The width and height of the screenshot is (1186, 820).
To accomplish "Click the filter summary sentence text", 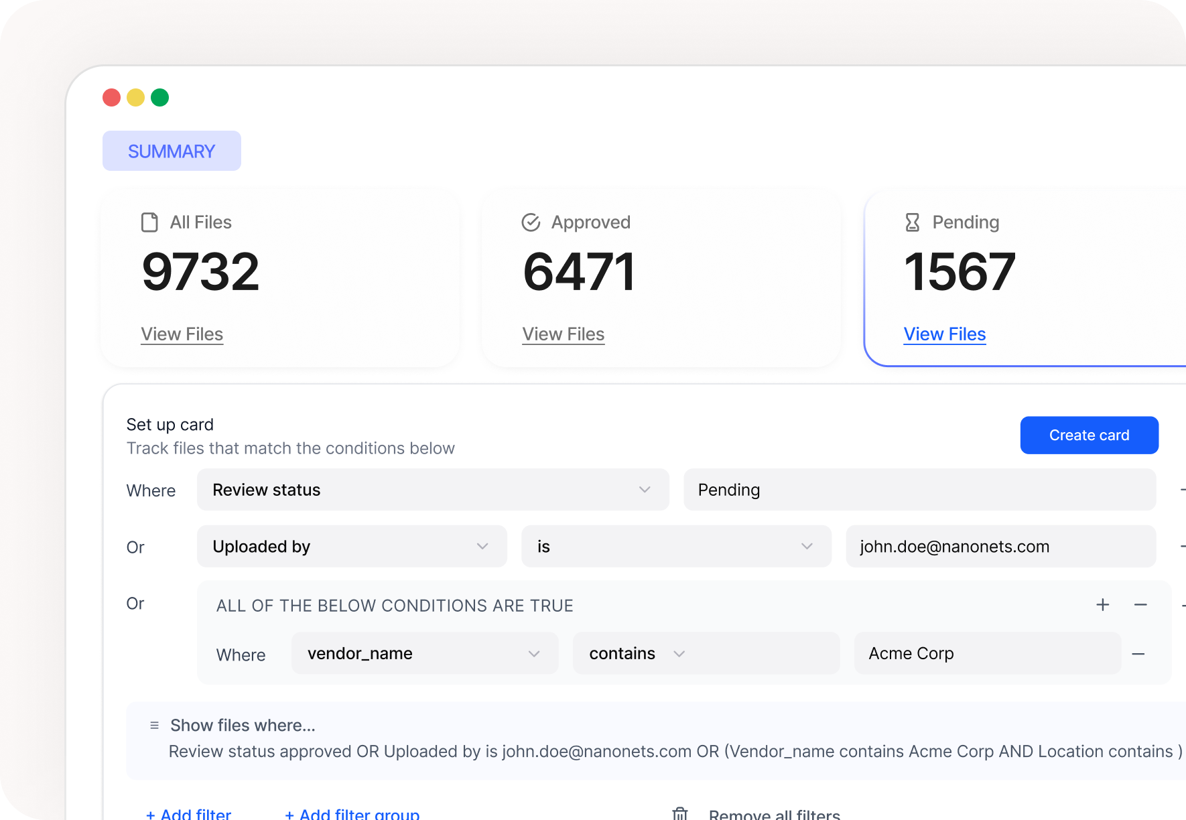I will (x=675, y=752).
